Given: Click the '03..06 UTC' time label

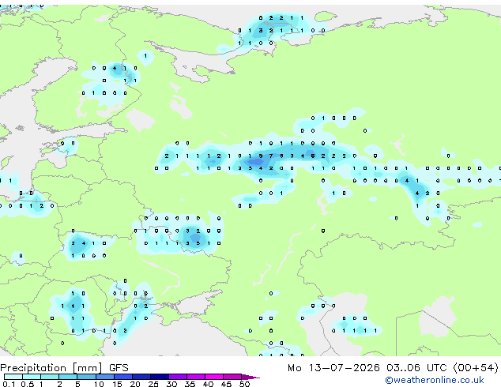Looking at the screenshot, I should [416, 368].
